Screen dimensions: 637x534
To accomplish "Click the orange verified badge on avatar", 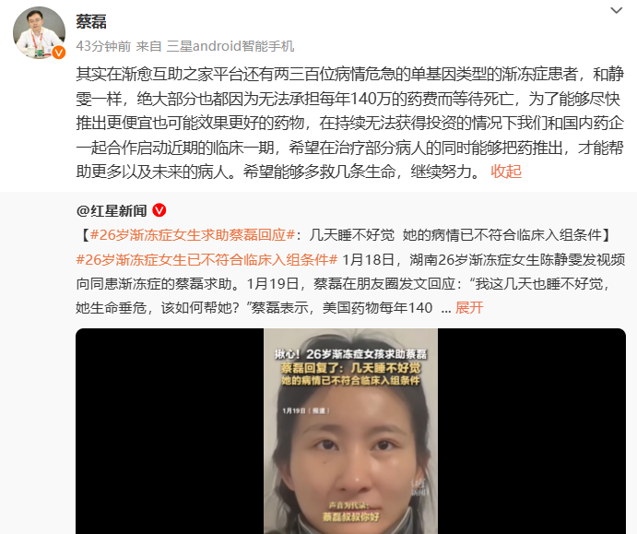I will tap(59, 53).
